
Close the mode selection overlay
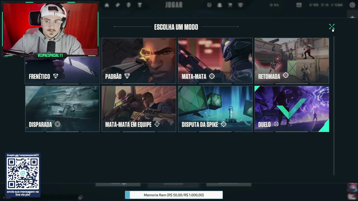point(332,27)
